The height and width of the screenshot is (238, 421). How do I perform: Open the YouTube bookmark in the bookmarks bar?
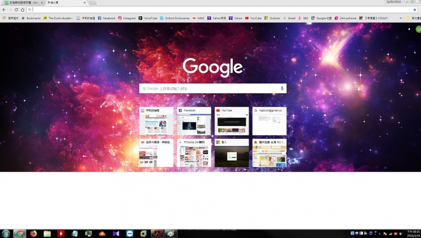[253, 18]
